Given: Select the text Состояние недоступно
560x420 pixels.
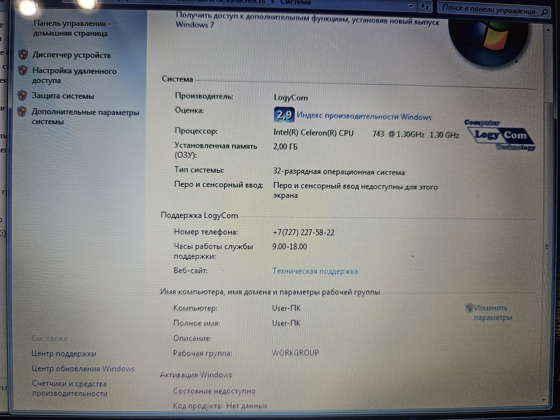Looking at the screenshot, I should point(214,391).
